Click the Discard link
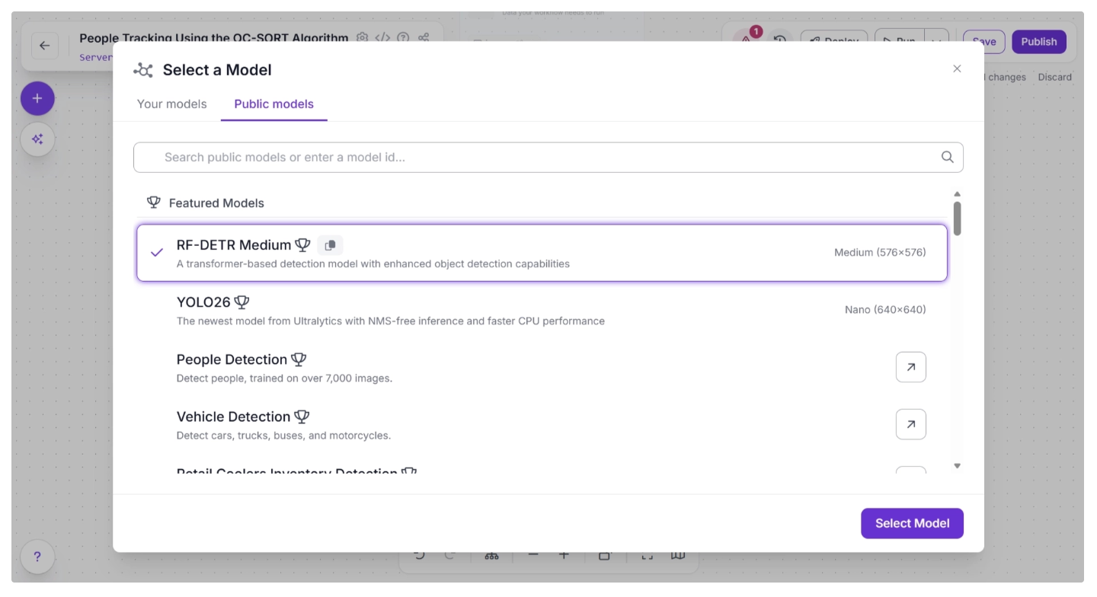This screenshot has width=1097, height=597. tap(1054, 77)
